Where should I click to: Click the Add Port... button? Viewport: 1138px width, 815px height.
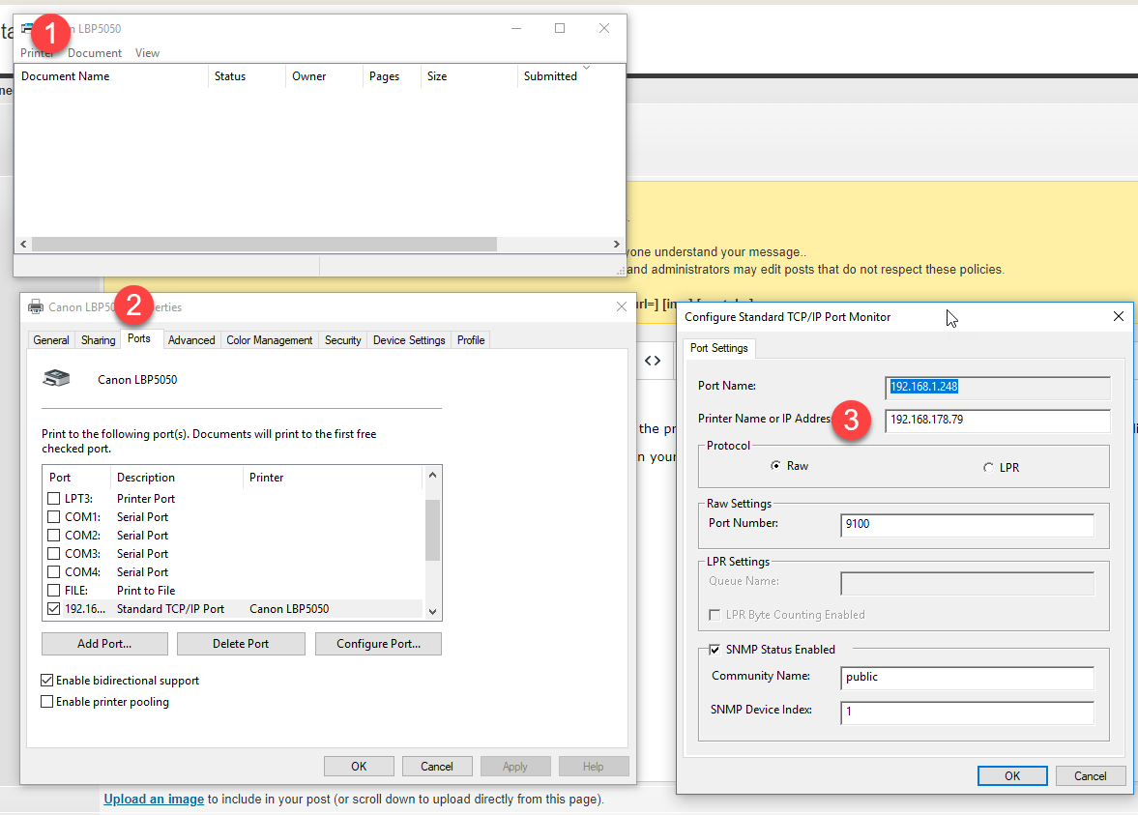[x=104, y=644]
